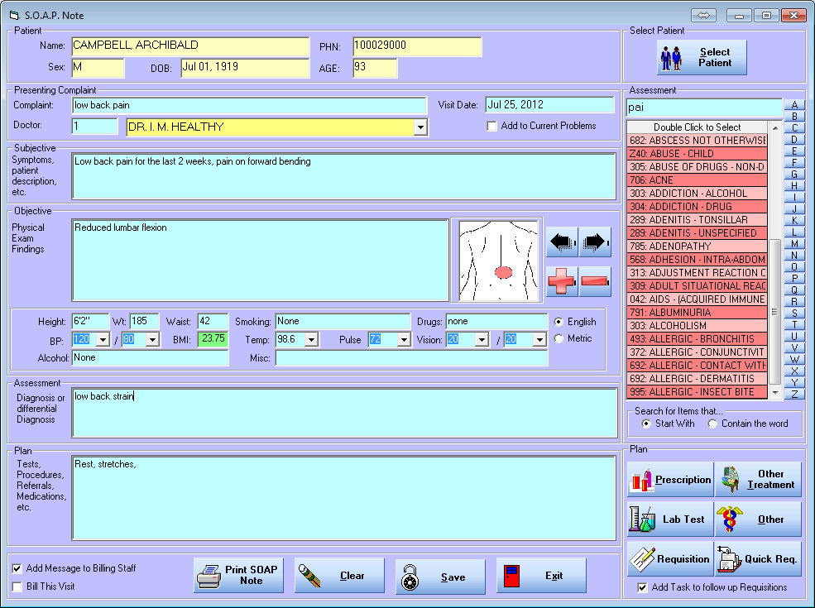
Task: Enable Add to Current Problems
Action: (491, 126)
